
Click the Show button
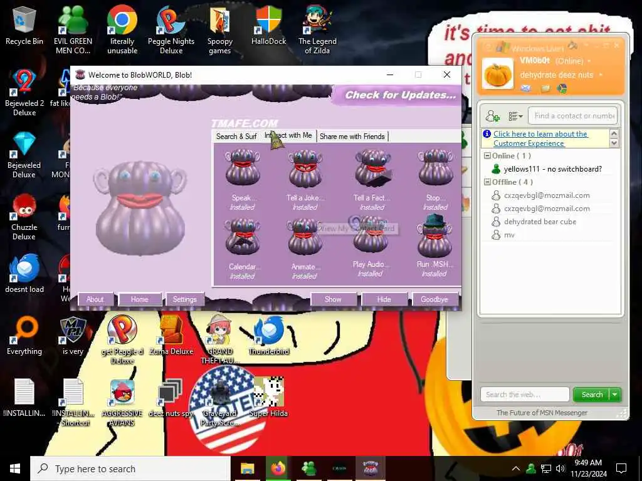333,299
